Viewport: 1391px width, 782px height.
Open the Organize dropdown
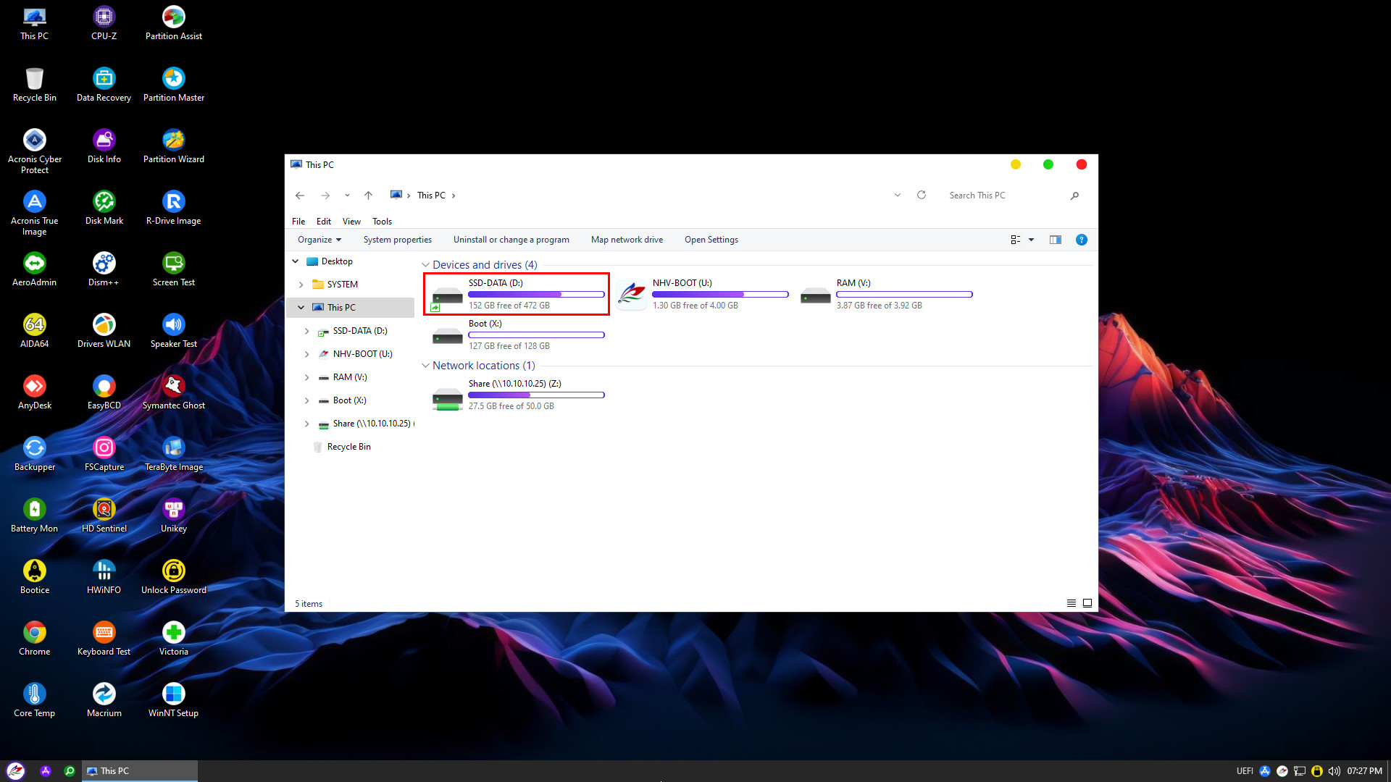point(319,240)
